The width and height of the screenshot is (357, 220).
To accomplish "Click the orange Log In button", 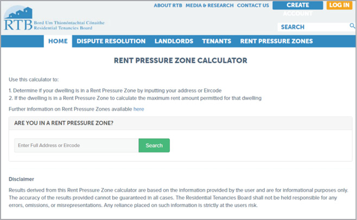I will 339,5.
